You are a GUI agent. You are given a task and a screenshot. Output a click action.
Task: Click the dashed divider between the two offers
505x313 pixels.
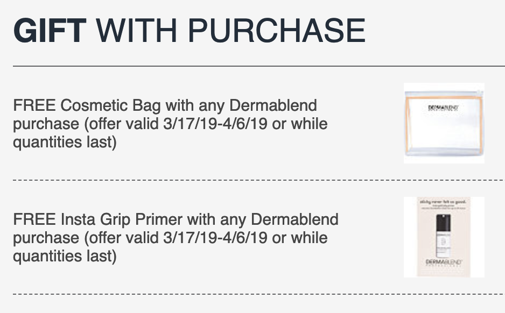coord(259,180)
